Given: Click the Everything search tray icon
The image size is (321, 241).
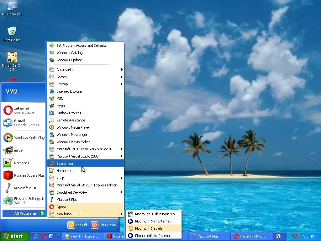Looking at the screenshot, I should pyautogui.click(x=298, y=236).
